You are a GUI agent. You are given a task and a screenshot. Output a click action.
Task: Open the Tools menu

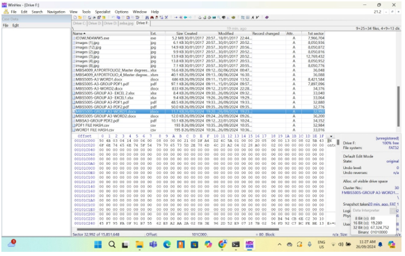point(86,12)
